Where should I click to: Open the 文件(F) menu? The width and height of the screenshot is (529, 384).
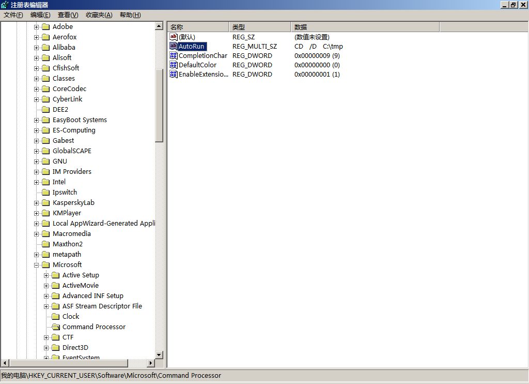13,15
